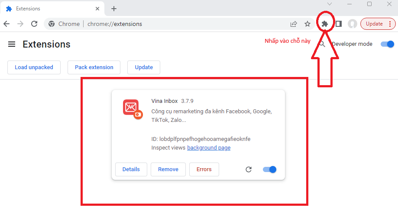
Task: Maximize the Chrome window
Action: pyautogui.click(x=369, y=4)
